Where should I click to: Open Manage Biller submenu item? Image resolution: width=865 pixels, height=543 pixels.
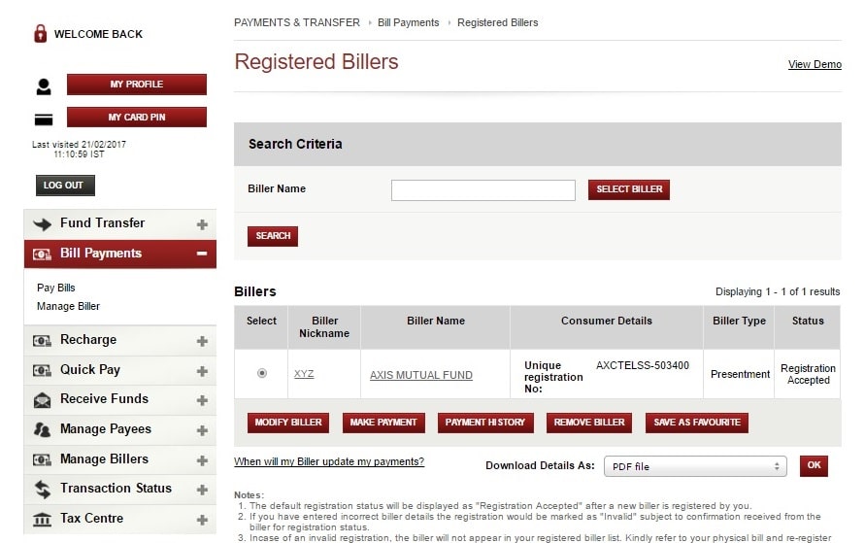[68, 306]
